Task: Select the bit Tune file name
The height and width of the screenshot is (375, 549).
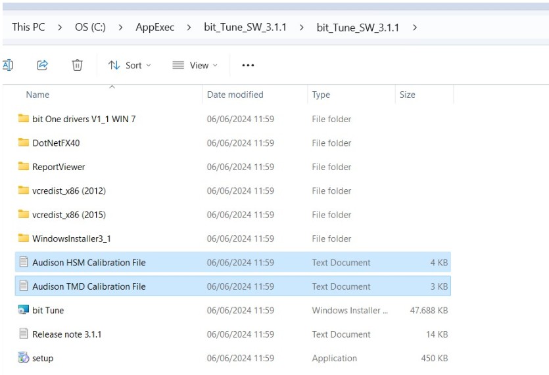Action: click(48, 310)
